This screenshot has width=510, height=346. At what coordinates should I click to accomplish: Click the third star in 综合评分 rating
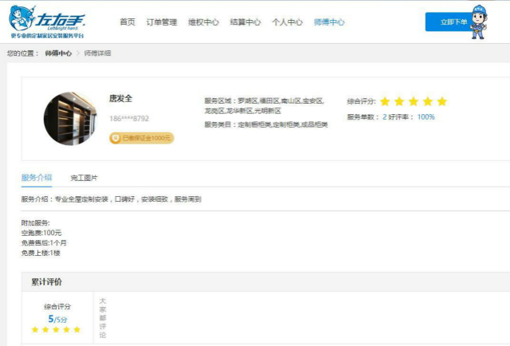[x=414, y=101]
